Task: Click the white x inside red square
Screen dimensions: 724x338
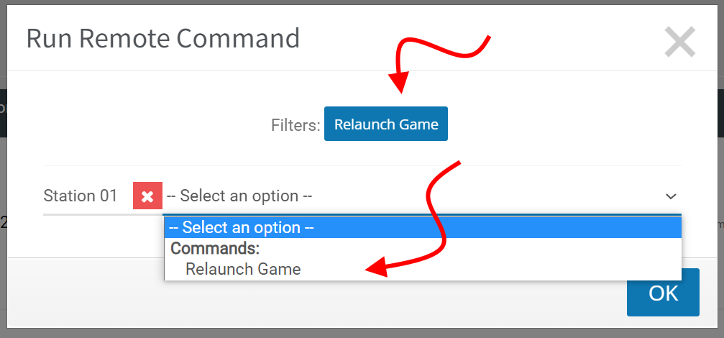Action: pos(148,197)
